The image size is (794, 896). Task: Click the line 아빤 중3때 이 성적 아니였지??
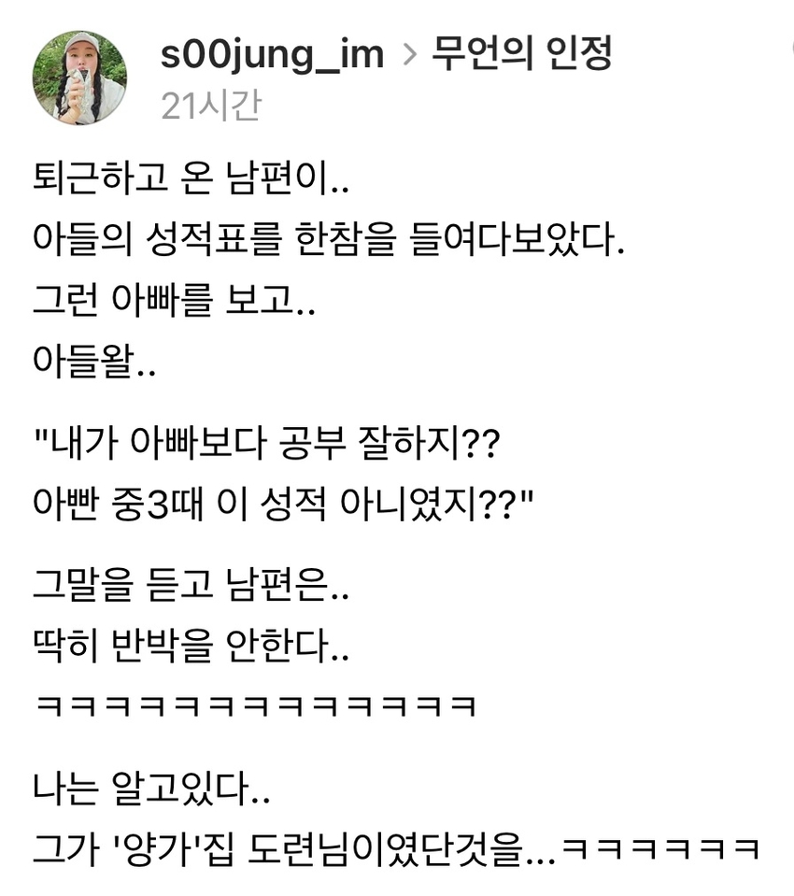point(283,504)
